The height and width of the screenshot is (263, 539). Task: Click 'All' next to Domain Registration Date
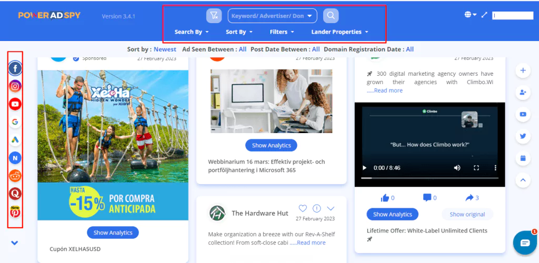point(410,49)
